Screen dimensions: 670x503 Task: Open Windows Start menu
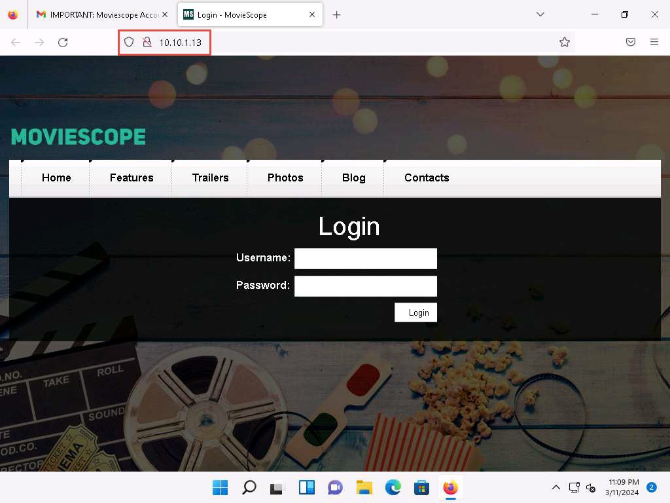[220, 487]
